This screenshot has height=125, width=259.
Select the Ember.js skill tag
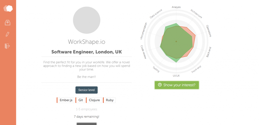click(x=66, y=100)
